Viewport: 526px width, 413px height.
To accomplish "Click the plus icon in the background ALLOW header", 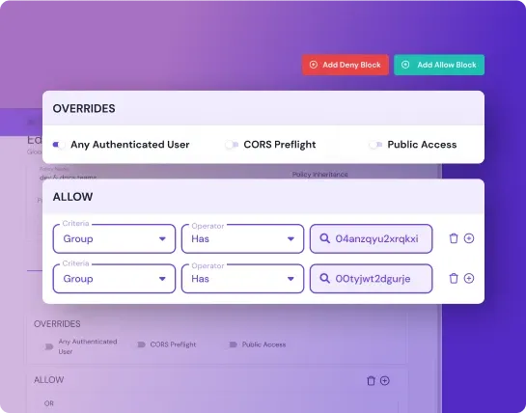I will tap(385, 381).
